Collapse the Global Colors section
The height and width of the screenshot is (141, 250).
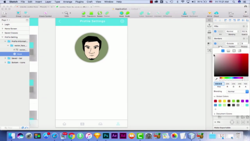pyautogui.click(x=214, y=96)
